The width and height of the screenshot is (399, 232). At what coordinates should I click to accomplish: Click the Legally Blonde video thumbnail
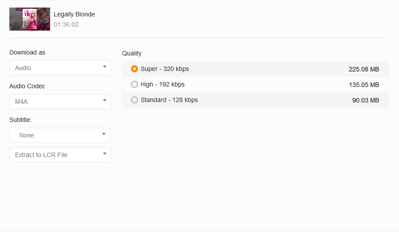point(30,19)
